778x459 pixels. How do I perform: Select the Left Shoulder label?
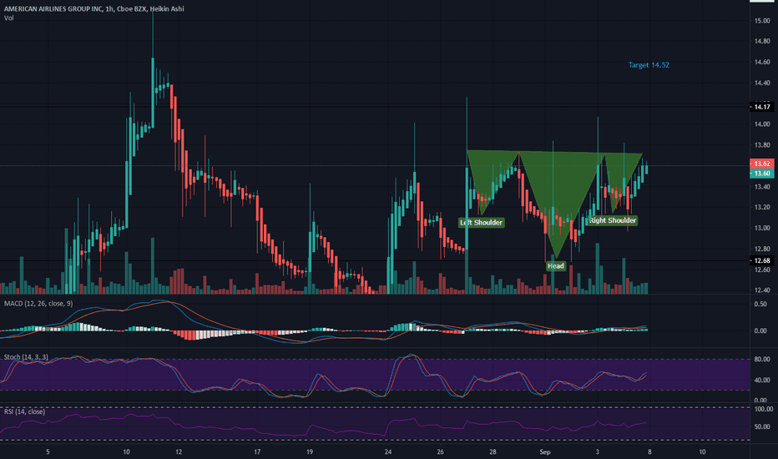pyautogui.click(x=482, y=222)
